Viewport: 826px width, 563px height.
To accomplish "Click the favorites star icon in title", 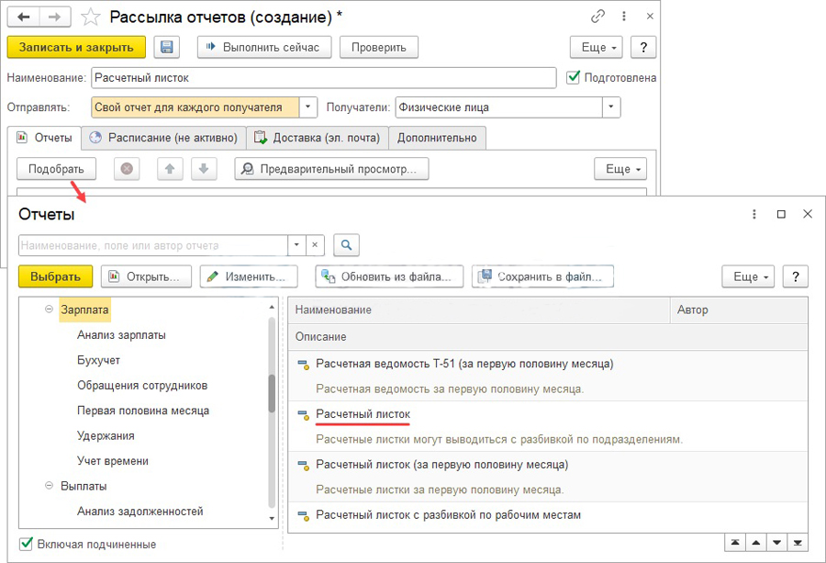I will [x=90, y=17].
